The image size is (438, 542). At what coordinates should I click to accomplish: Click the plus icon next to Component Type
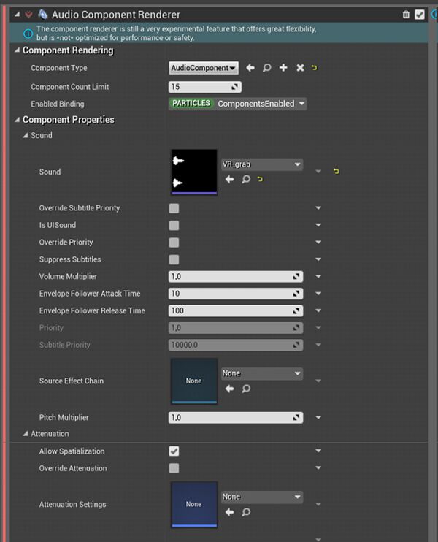[x=283, y=68]
